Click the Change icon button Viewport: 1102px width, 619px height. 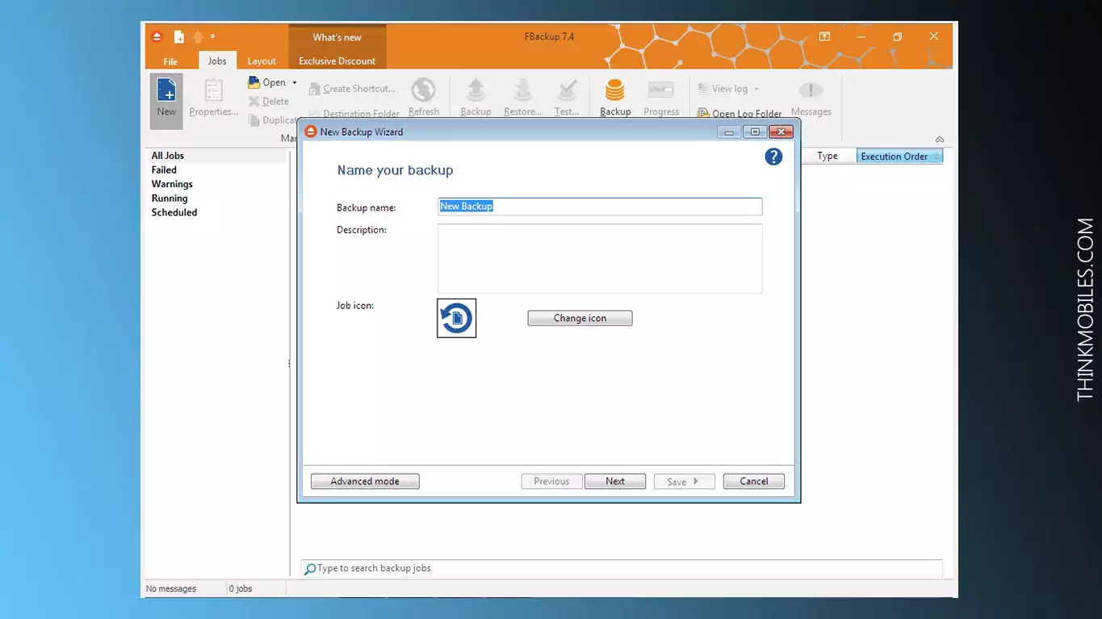(580, 318)
